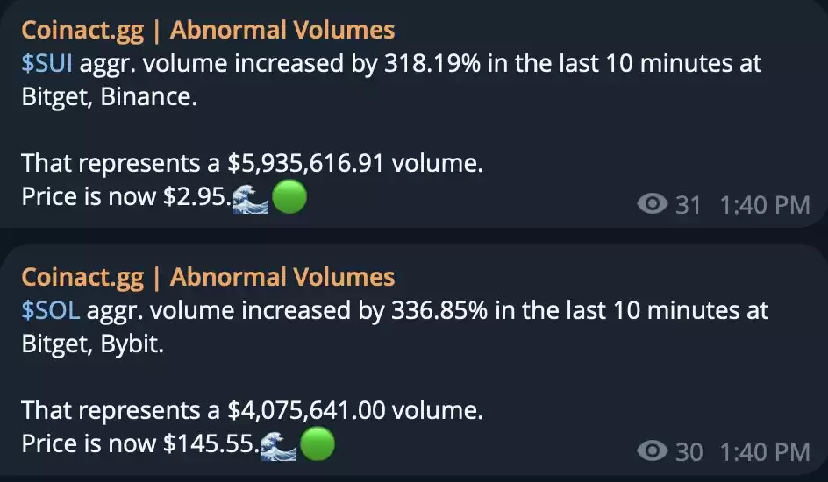The height and width of the screenshot is (482, 828).
Task: Click the eye views icon beside 31
Action: pyautogui.click(x=653, y=203)
